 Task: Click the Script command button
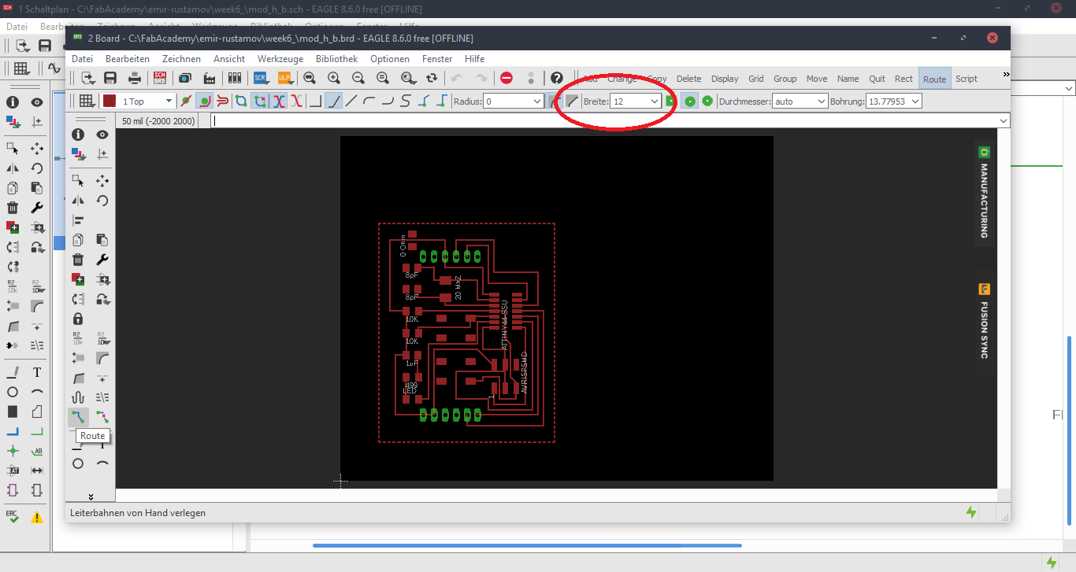pyautogui.click(x=967, y=79)
